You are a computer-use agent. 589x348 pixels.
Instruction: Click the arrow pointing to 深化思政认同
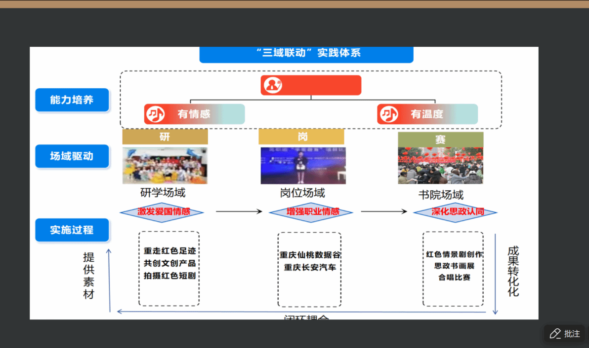click(383, 211)
